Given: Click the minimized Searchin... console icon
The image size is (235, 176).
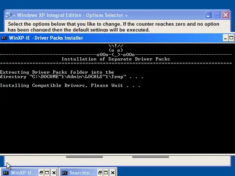Looking at the screenshot, I should click(x=65, y=173).
